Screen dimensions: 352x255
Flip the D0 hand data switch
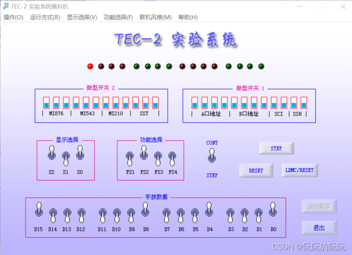(273, 208)
